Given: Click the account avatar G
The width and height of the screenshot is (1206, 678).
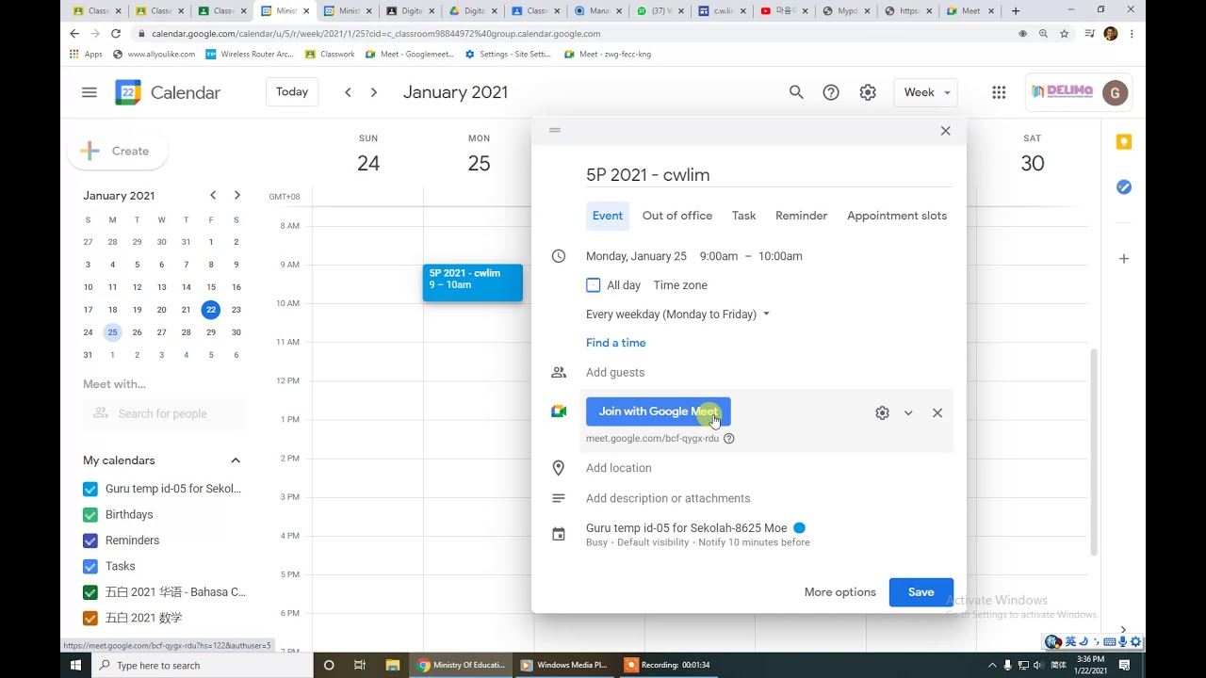Looking at the screenshot, I should [x=1115, y=92].
